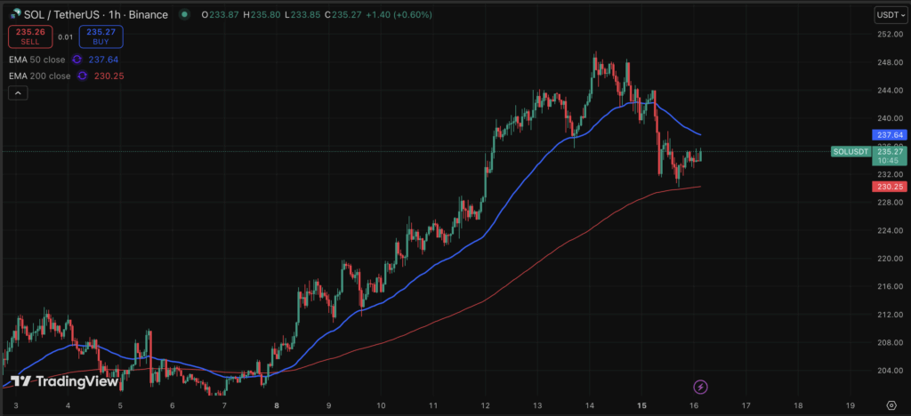Click date label 3 on time axis
This screenshot has height=416, width=911.
16,405
